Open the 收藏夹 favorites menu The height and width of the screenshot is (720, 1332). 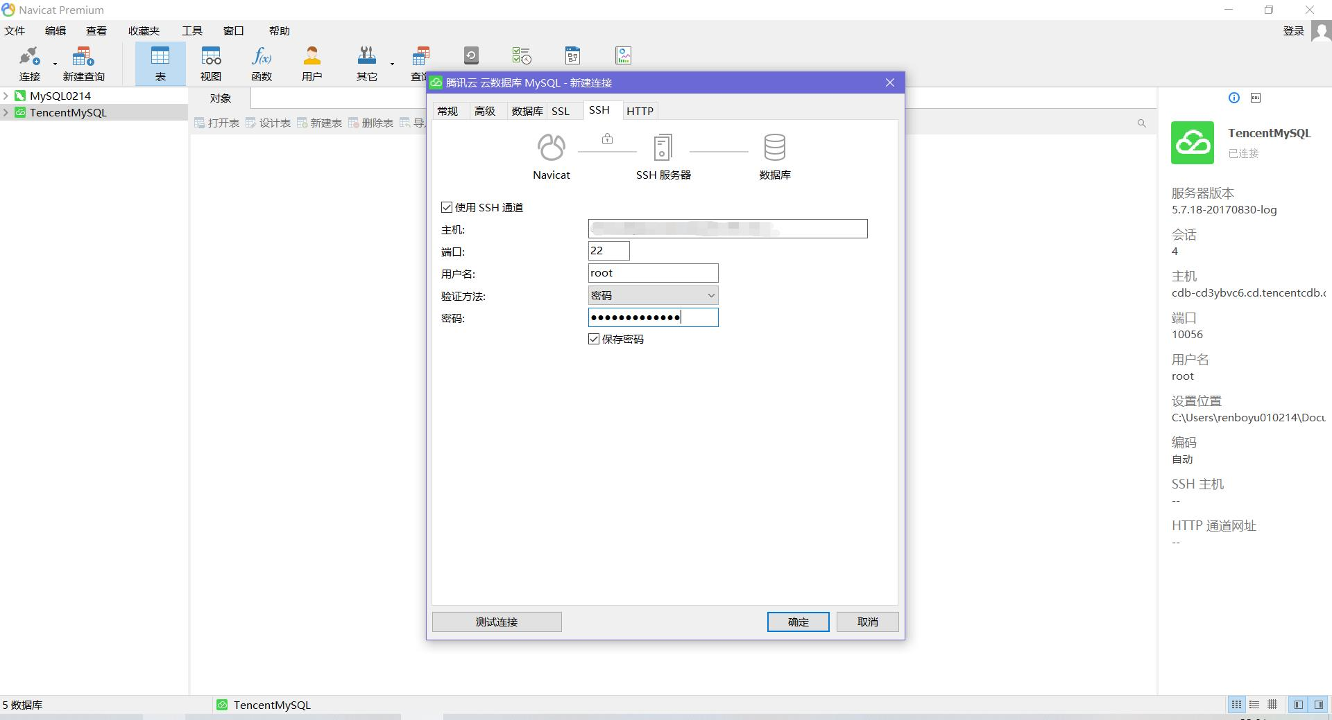(x=144, y=30)
